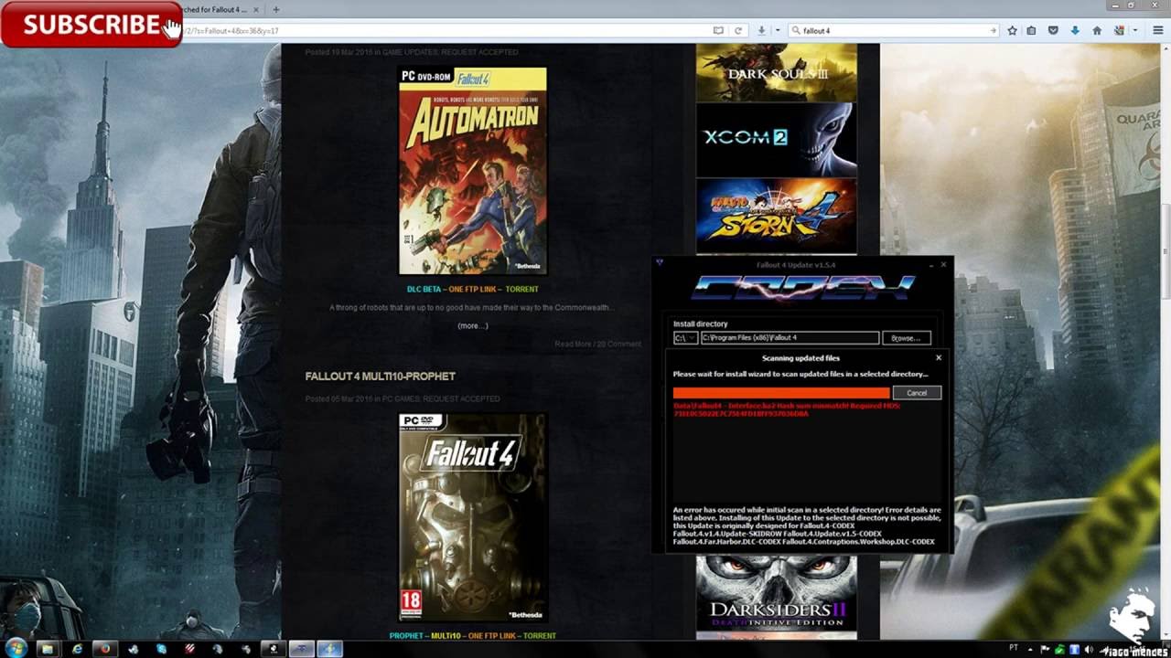
Task: Click the install directory path field
Action: 790,338
